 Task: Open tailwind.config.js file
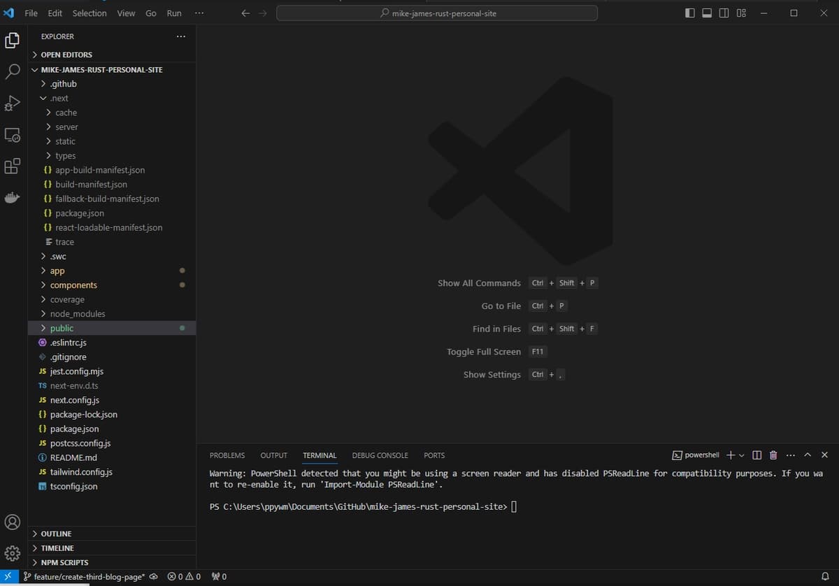pos(112,472)
